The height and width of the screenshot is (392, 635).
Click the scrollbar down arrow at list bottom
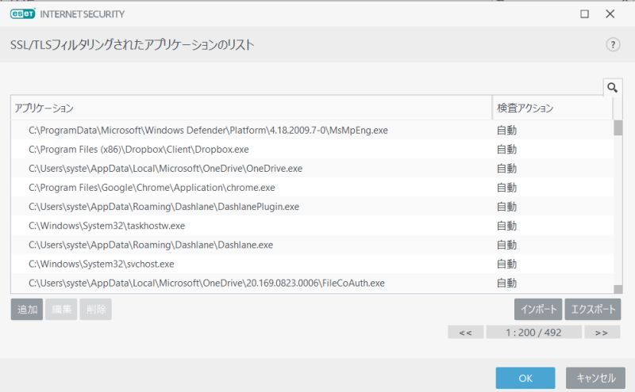618,289
